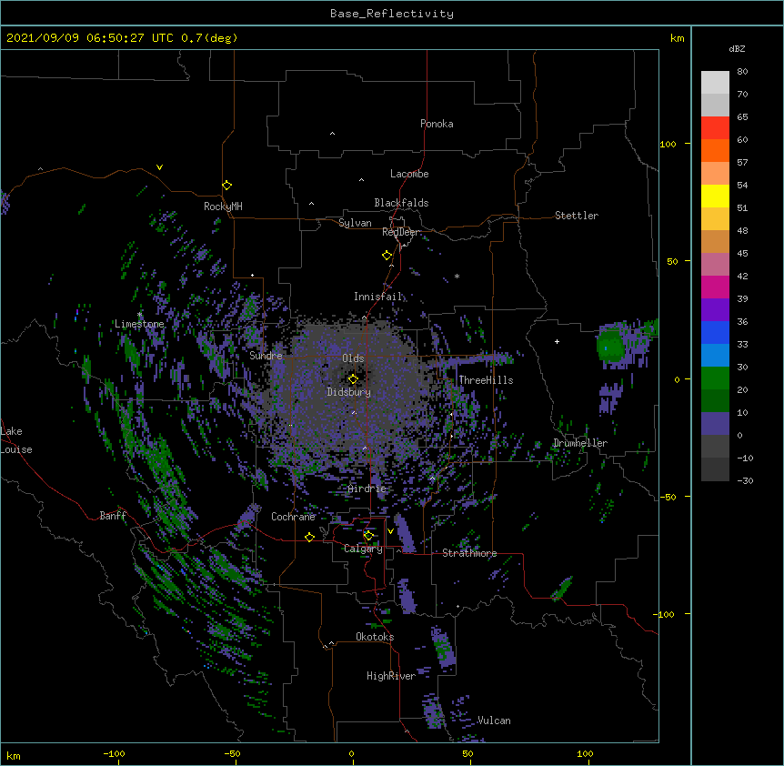Click the yellow V marker northwest of RockyMH
Viewport: 784px width, 766px height.
coord(159,167)
